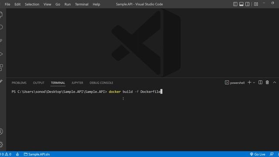Toggle the secondary side bar layout icon
This screenshot has width=279, height=157.
point(247,4)
